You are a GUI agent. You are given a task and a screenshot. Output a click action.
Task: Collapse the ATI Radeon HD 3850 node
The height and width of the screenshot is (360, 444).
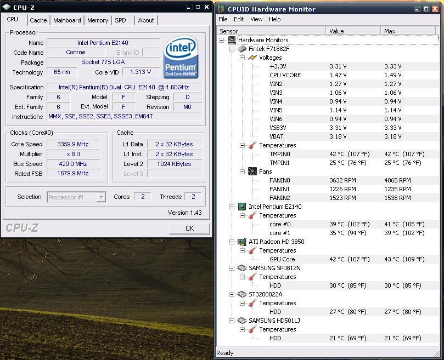coord(232,242)
